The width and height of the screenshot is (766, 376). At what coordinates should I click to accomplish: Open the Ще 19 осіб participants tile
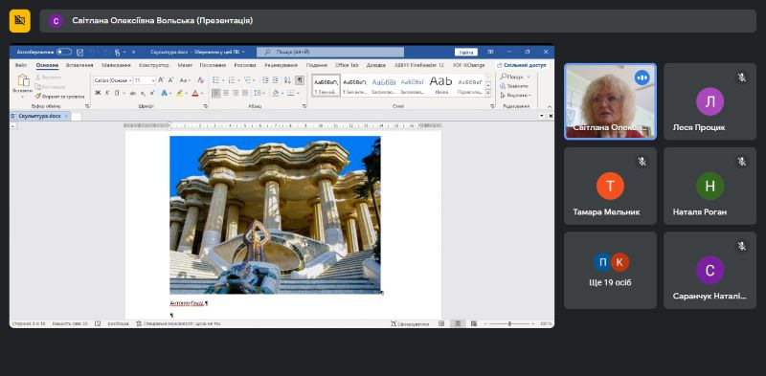(610, 270)
